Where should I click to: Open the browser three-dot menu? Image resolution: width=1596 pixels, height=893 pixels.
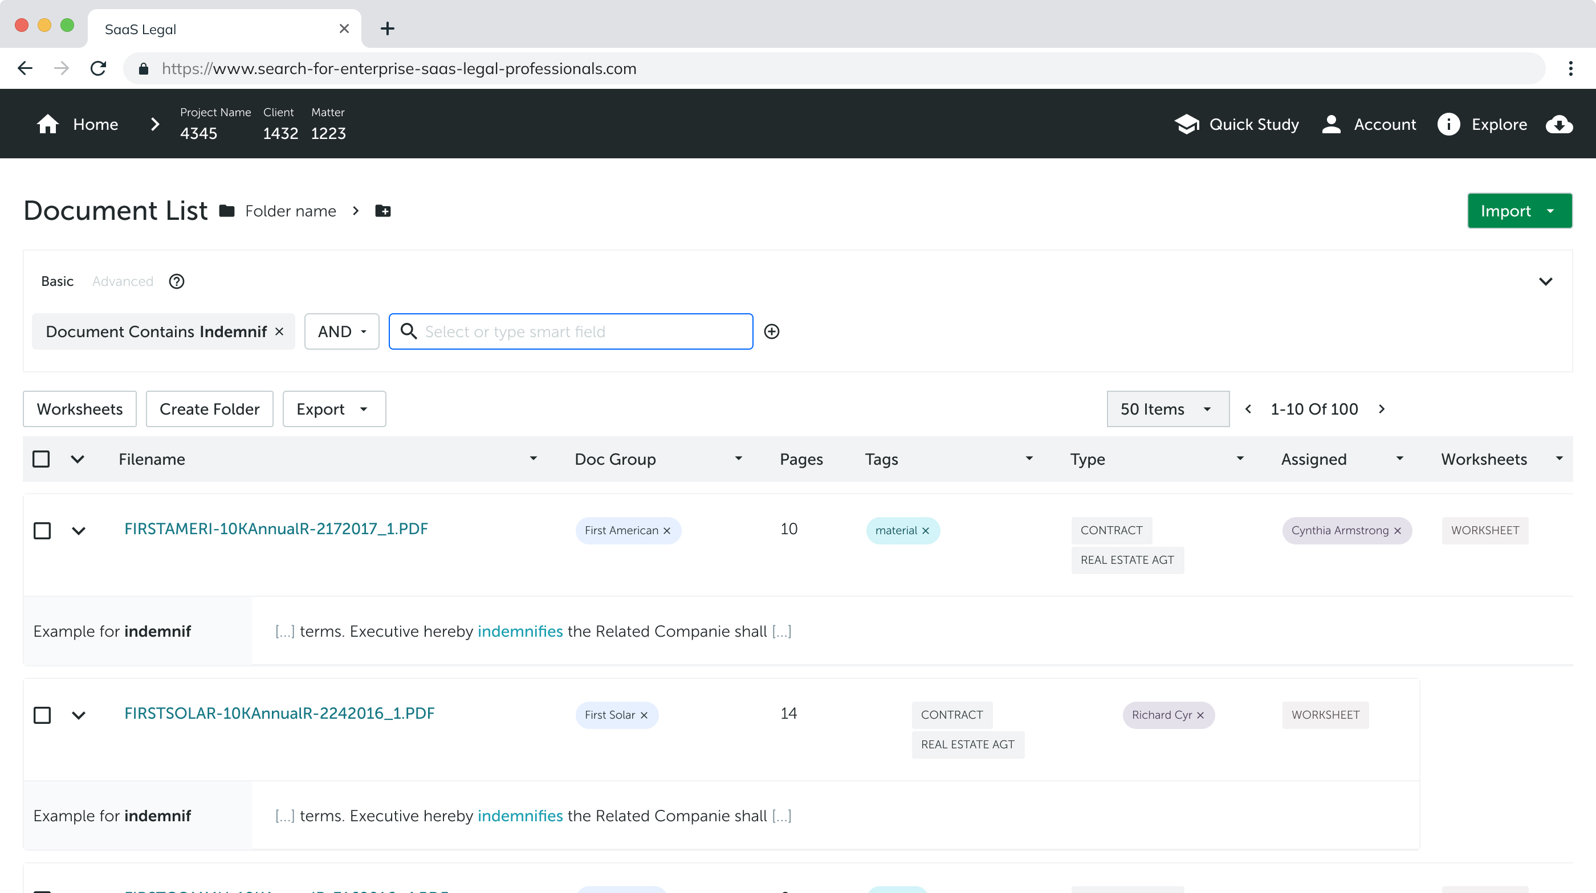pyautogui.click(x=1570, y=68)
